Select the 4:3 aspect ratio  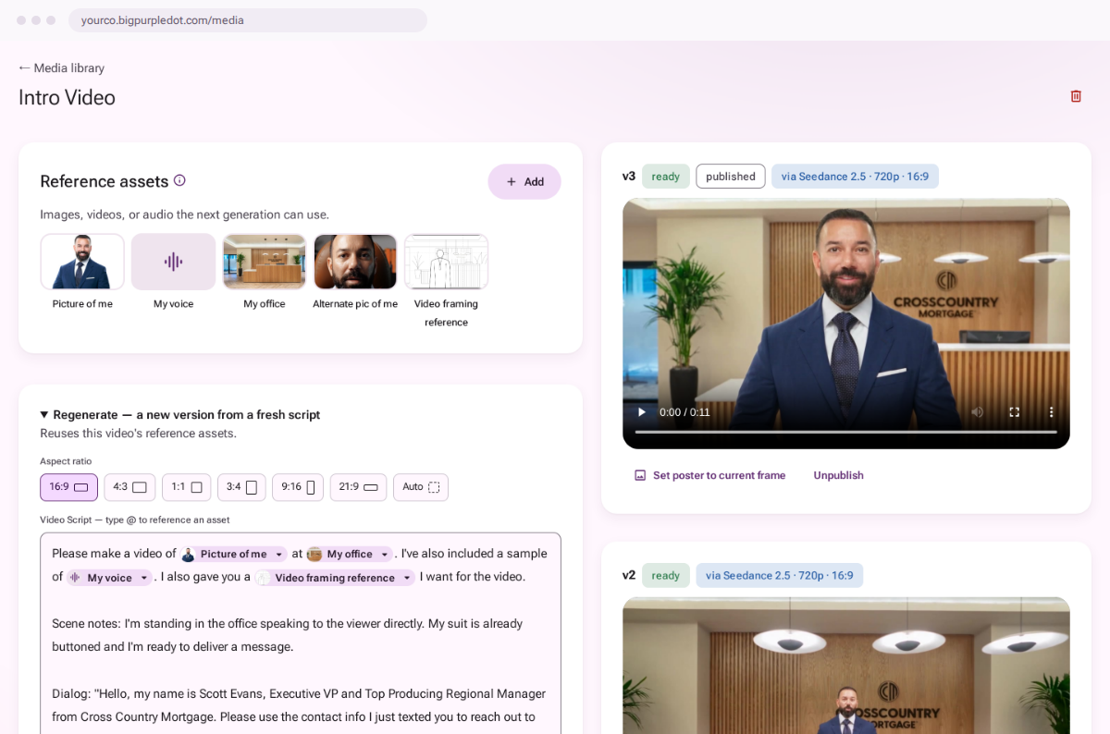(x=129, y=487)
